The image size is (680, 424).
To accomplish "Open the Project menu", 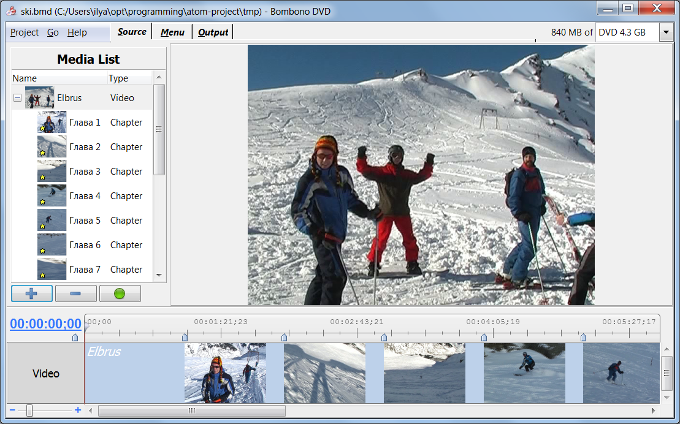I will point(25,32).
